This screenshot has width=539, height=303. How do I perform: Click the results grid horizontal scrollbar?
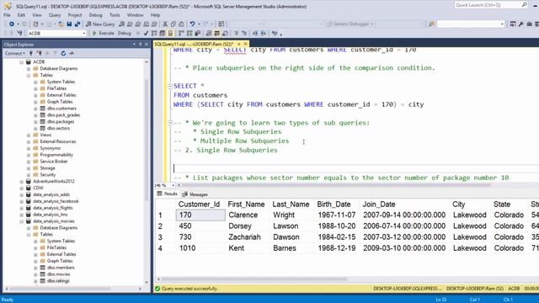coord(254,279)
